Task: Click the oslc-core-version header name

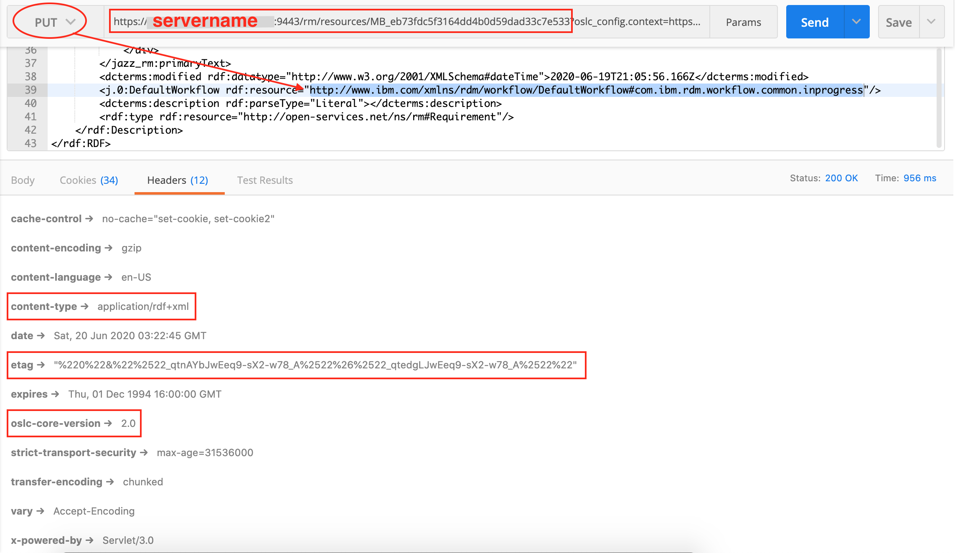Action: 56,424
